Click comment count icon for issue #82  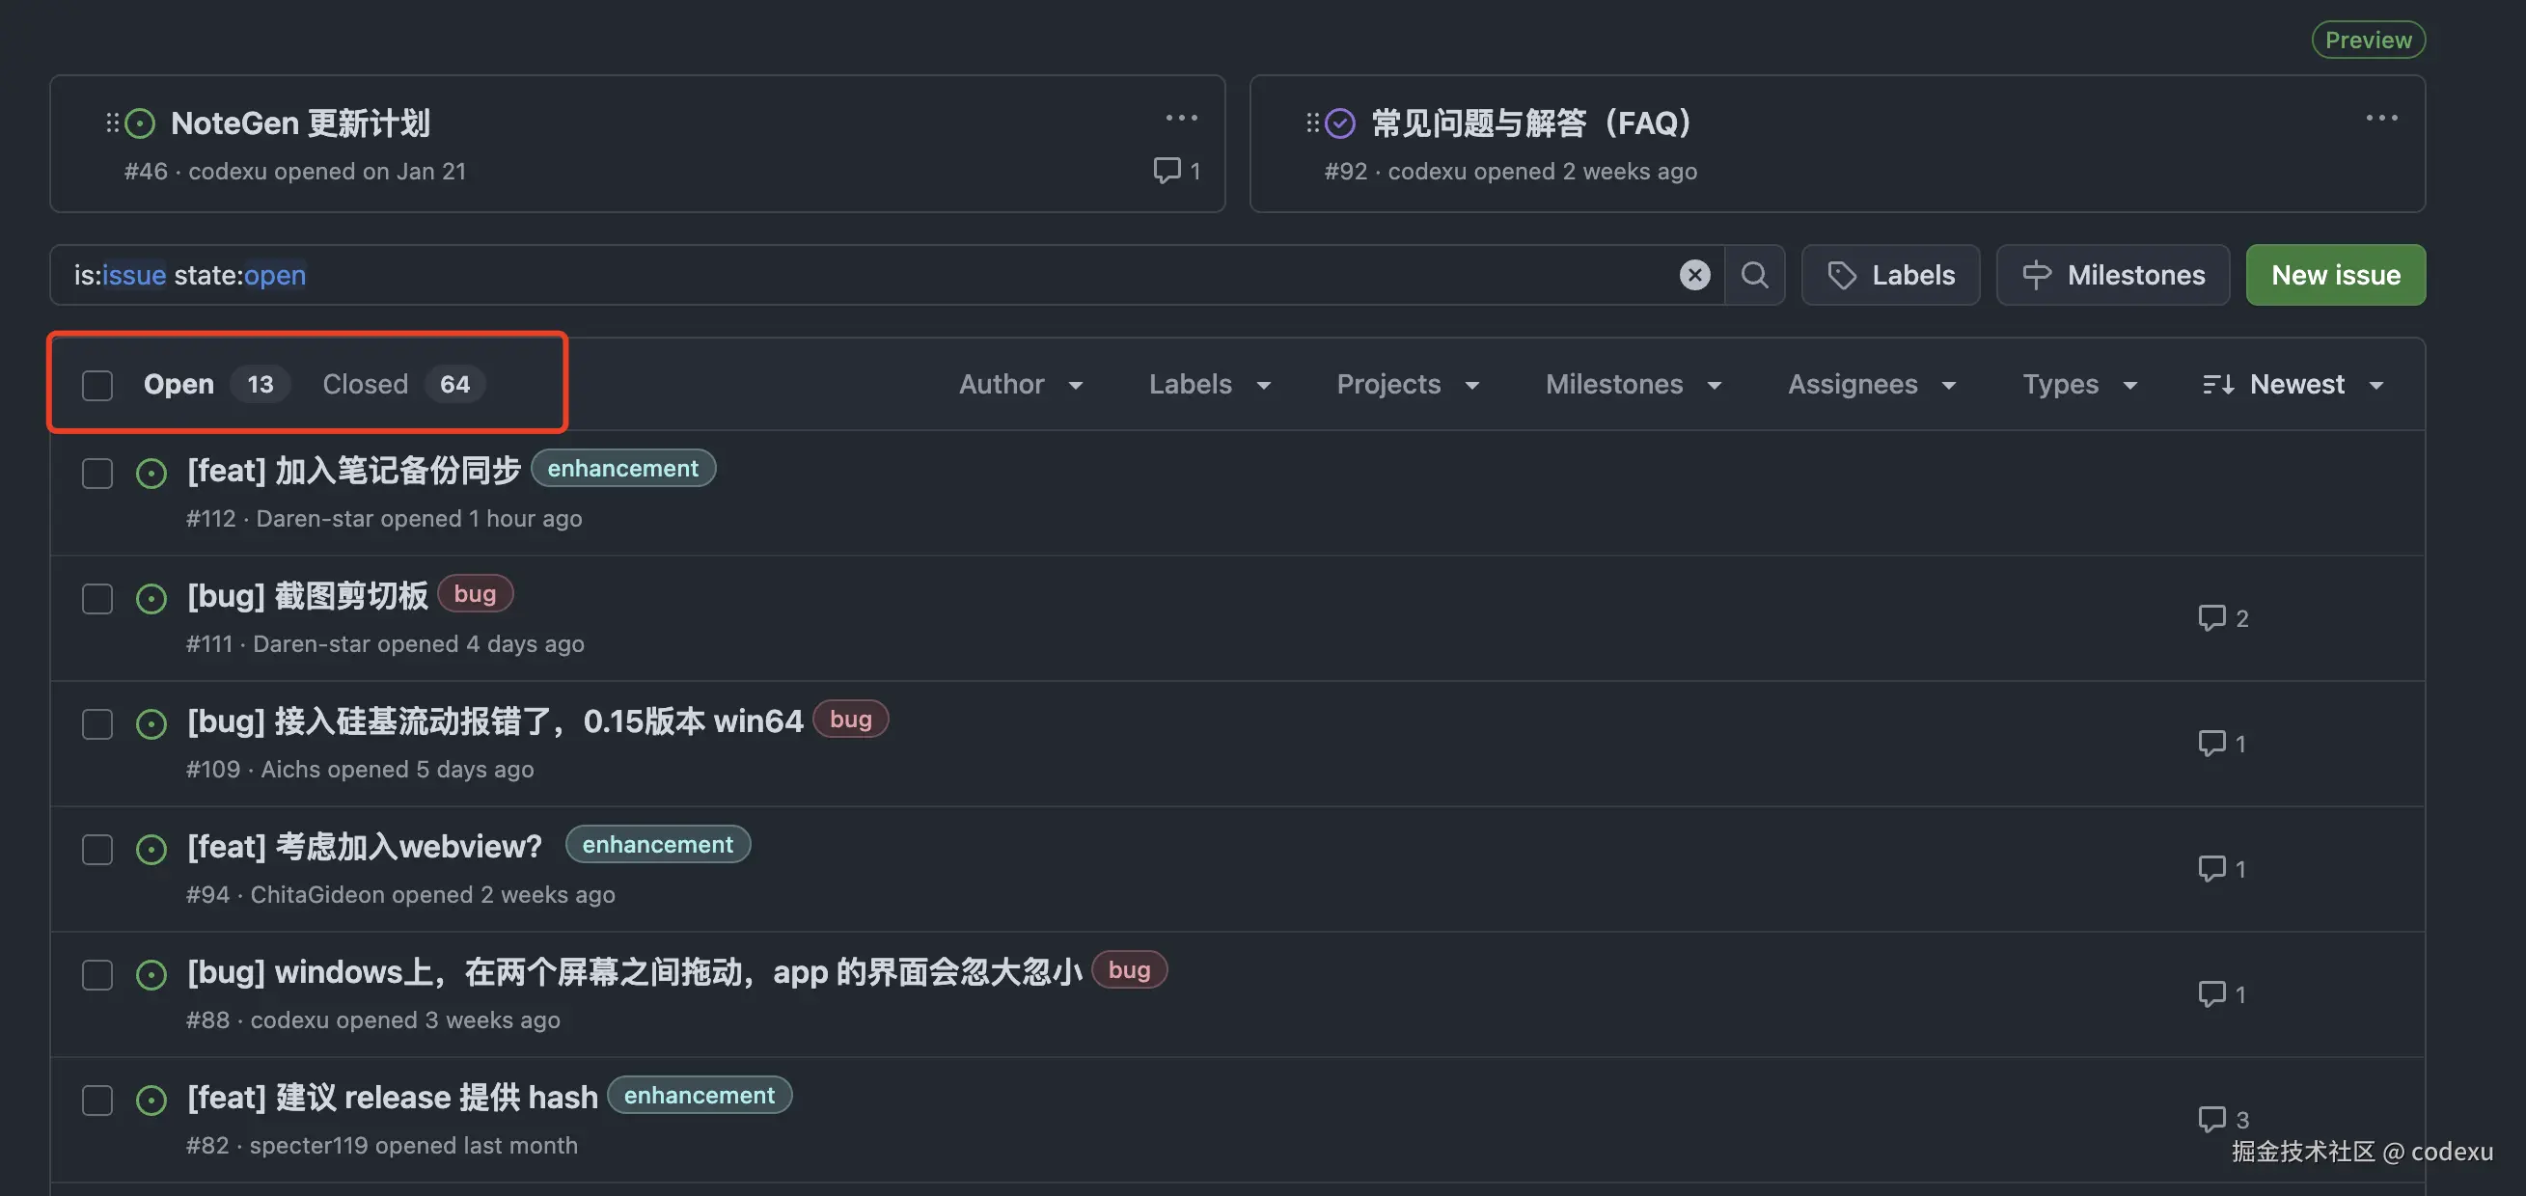(x=2211, y=1119)
